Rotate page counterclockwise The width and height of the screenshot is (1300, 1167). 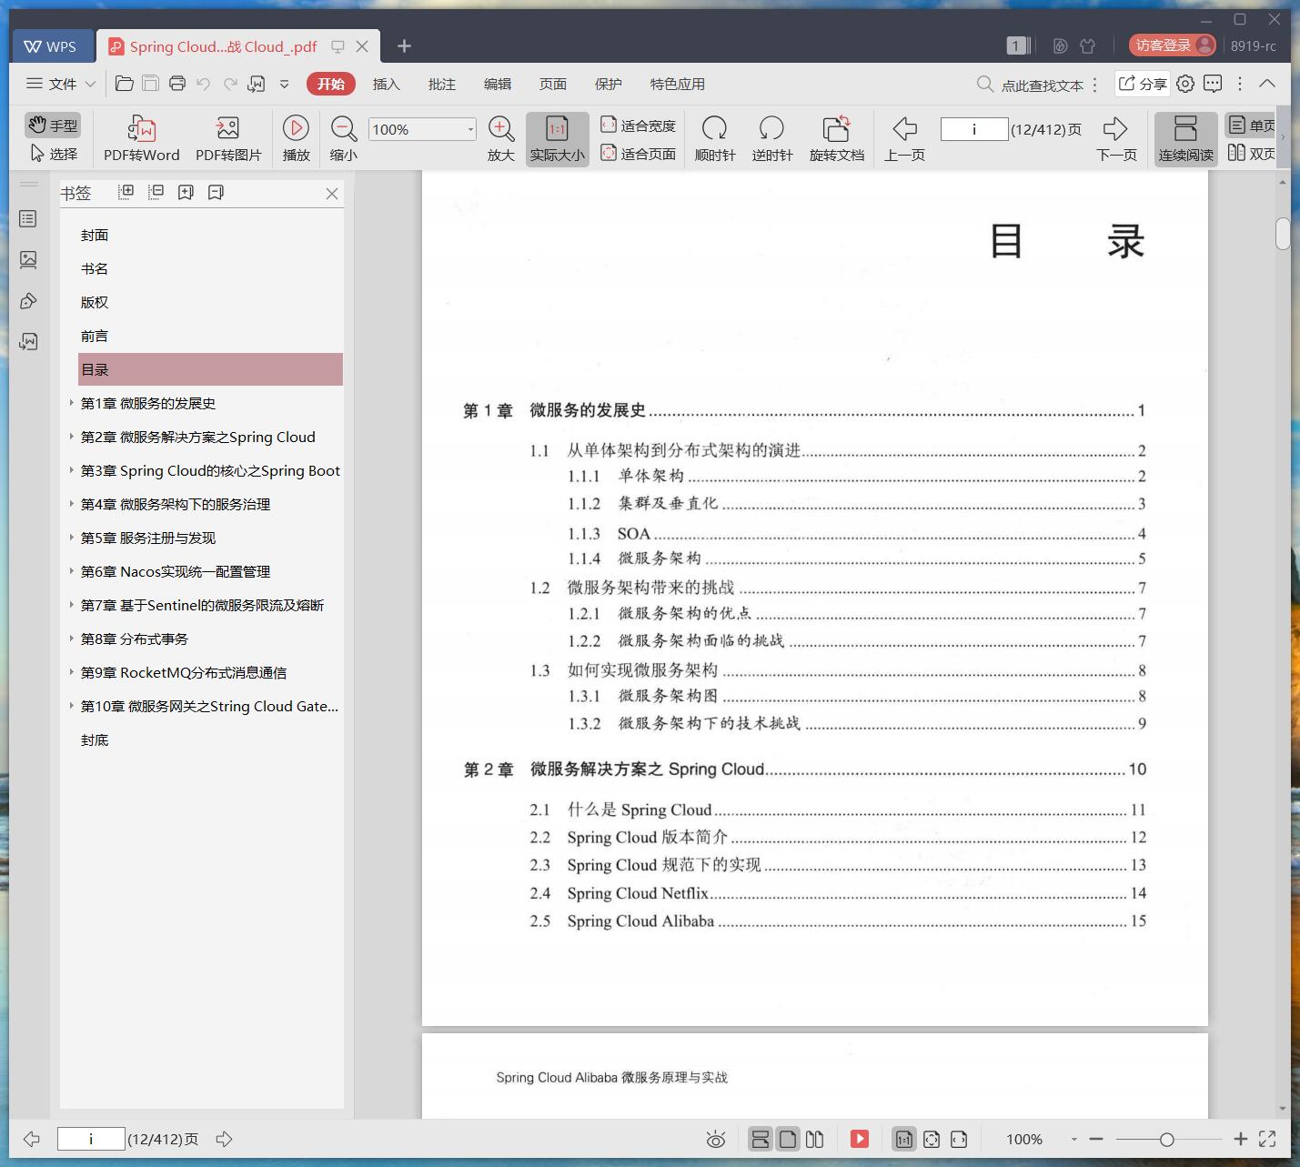click(771, 138)
